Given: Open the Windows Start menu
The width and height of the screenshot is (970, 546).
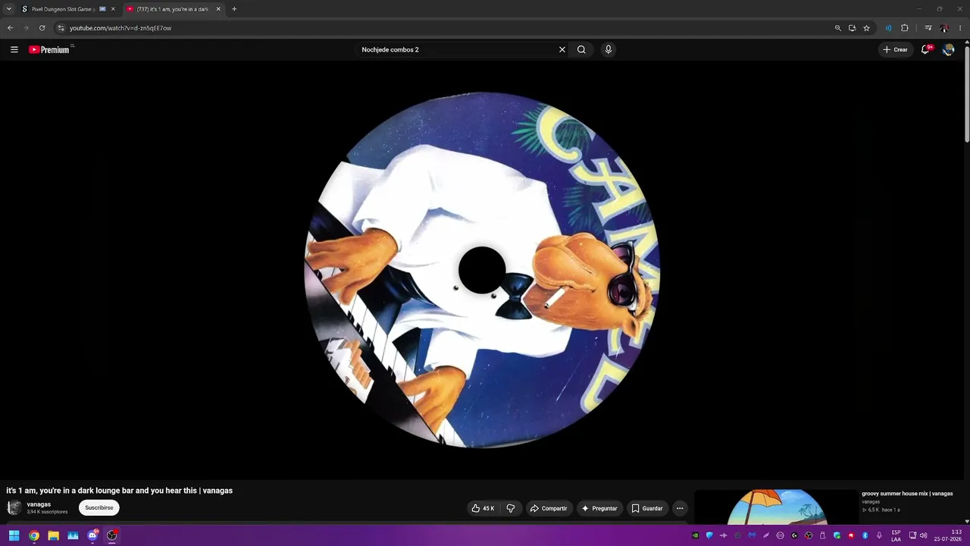Looking at the screenshot, I should 14,535.
